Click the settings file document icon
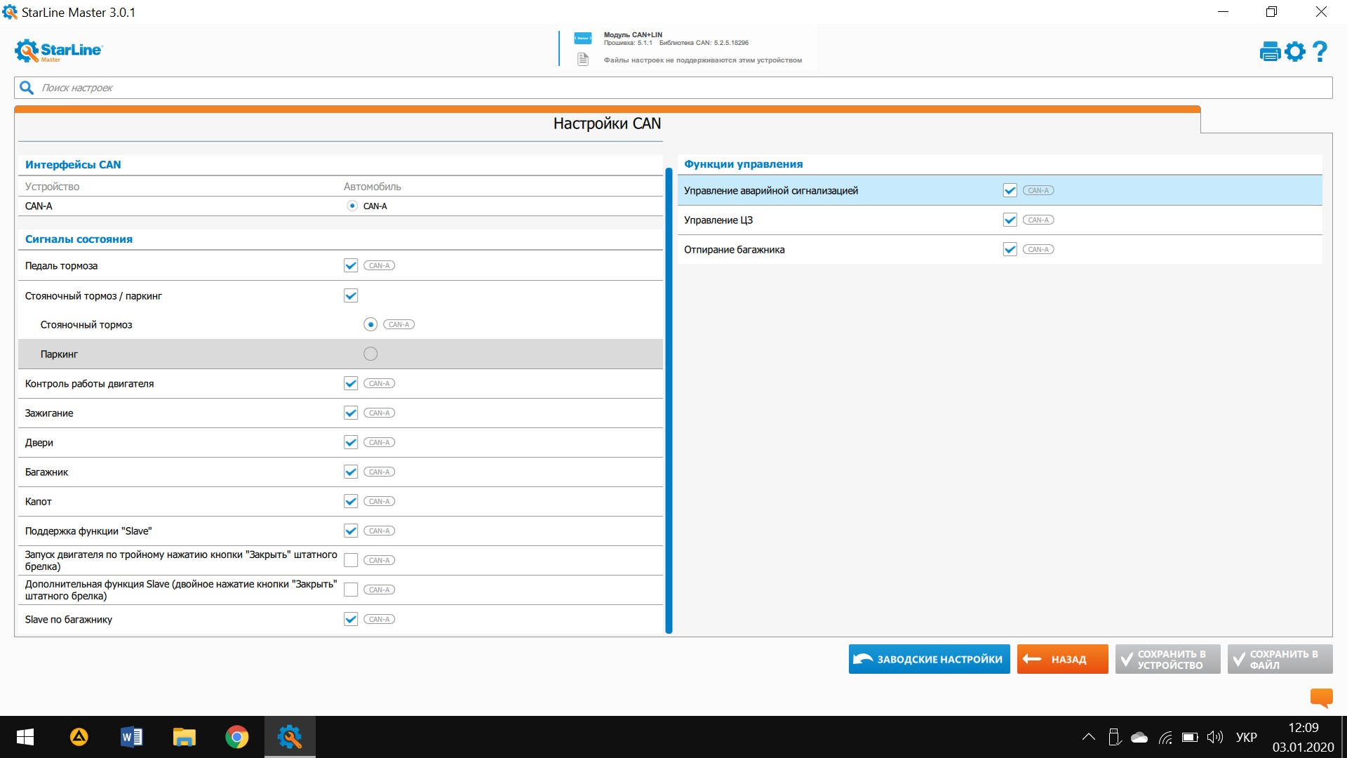 582,60
